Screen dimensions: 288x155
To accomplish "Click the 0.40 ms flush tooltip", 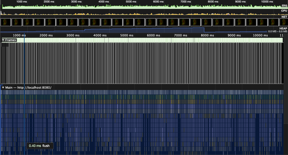I will tap(40, 146).
